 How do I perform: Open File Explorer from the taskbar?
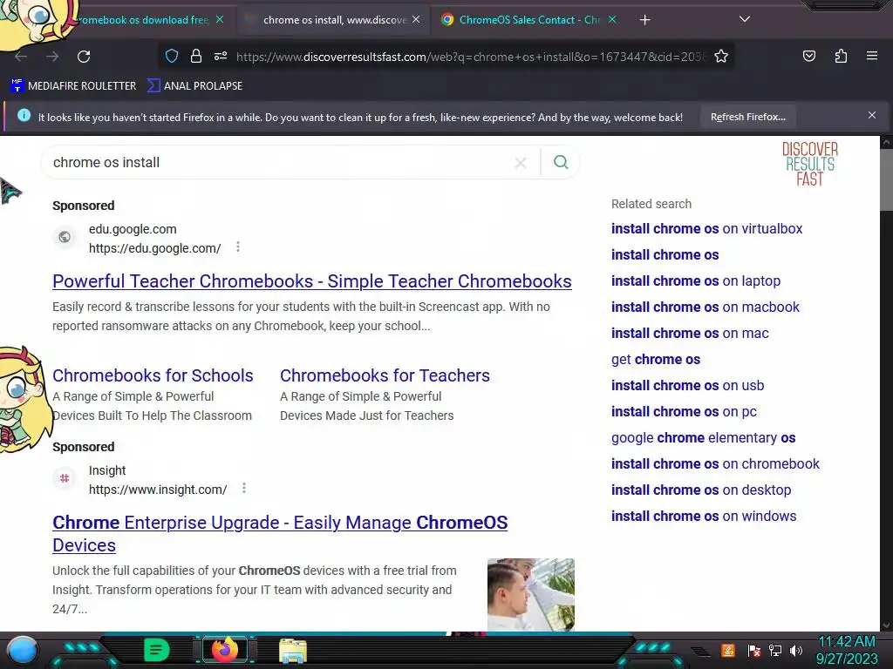[293, 650]
